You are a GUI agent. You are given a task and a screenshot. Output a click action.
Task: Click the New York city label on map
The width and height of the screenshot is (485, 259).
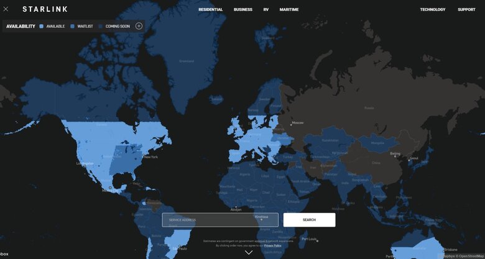150,157
